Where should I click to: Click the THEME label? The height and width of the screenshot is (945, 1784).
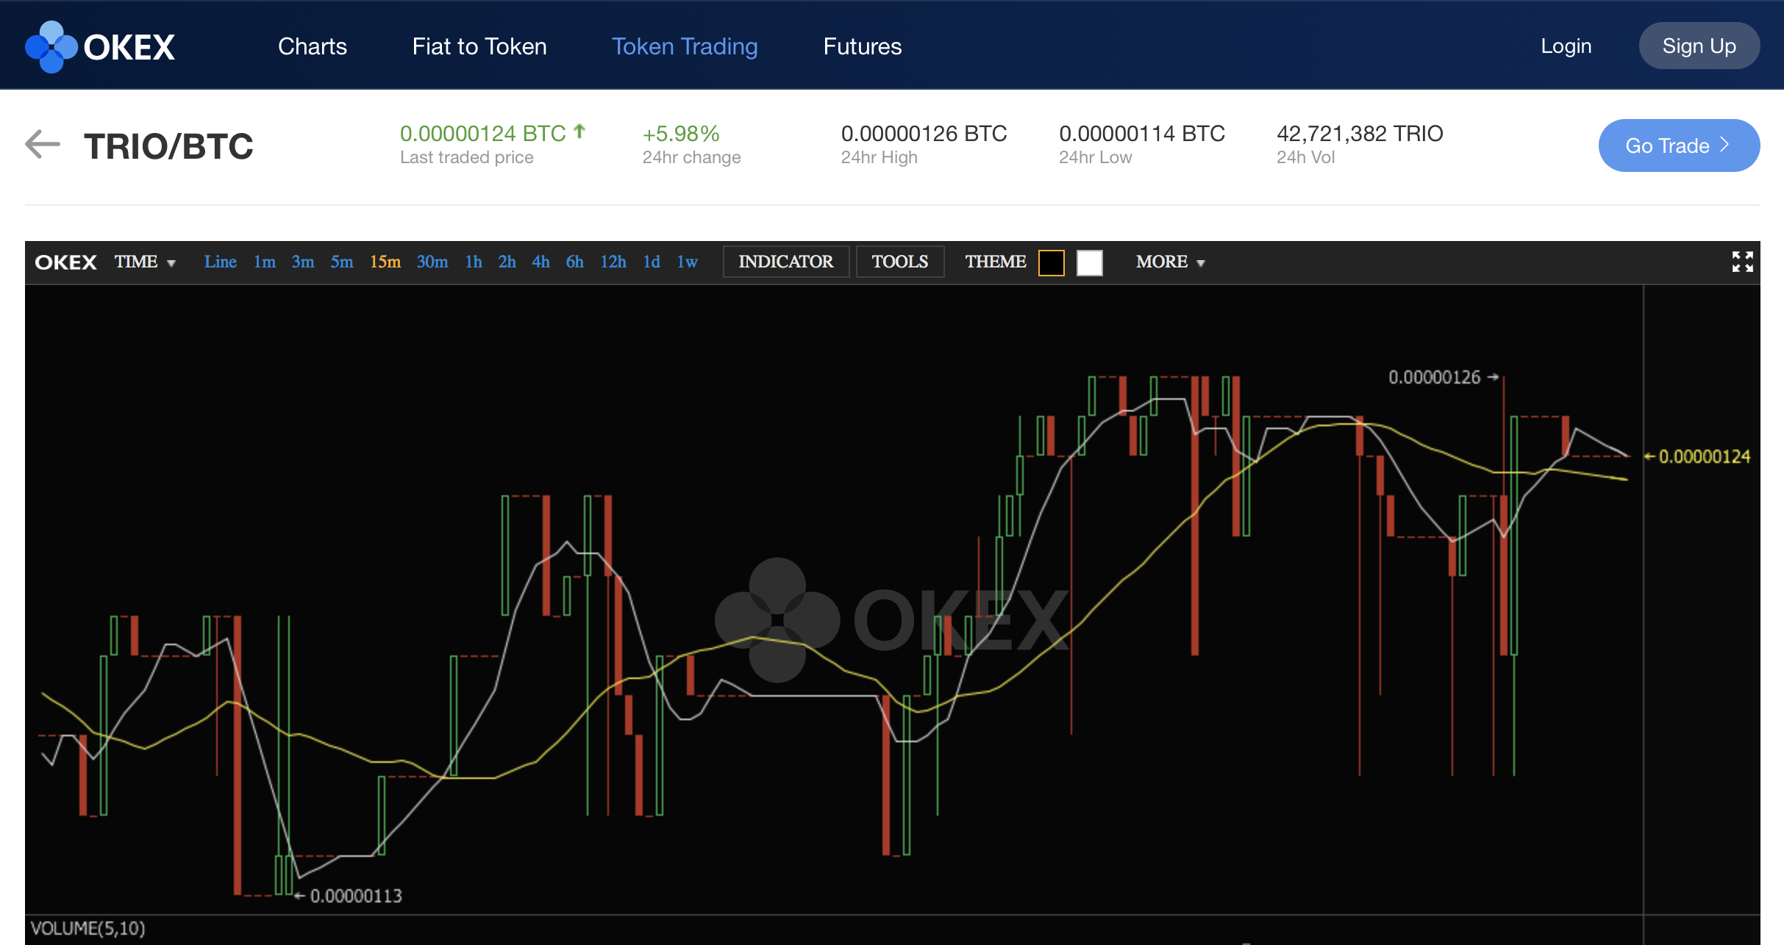point(995,262)
